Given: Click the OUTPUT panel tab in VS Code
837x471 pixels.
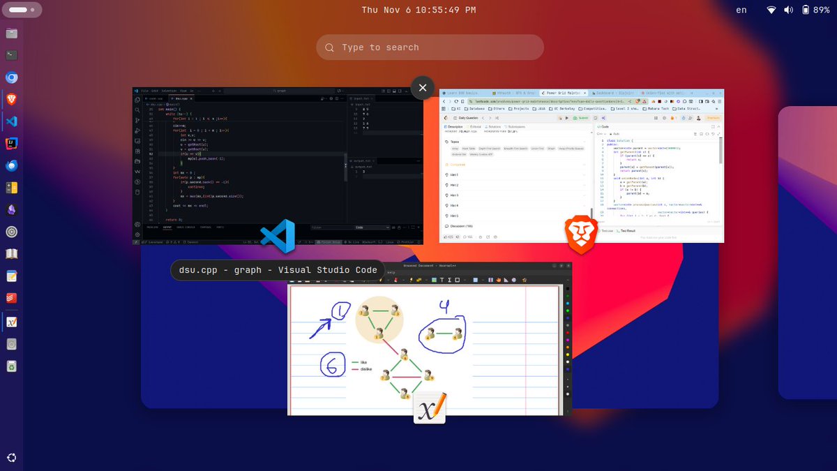Looking at the screenshot, I should point(167,227).
